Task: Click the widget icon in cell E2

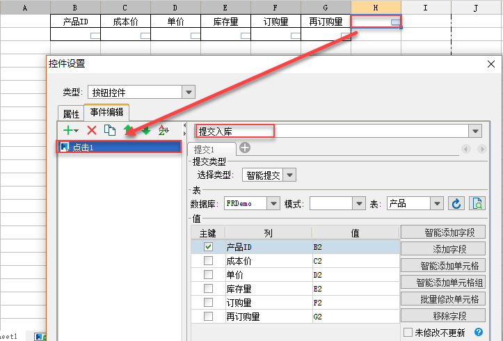Action: (x=246, y=36)
